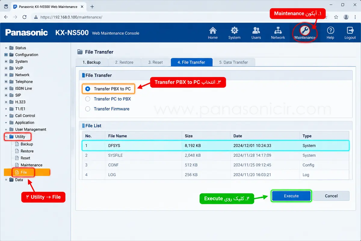Screen dimensions: 361x241
Task: Click the Execute button
Action: (291, 196)
